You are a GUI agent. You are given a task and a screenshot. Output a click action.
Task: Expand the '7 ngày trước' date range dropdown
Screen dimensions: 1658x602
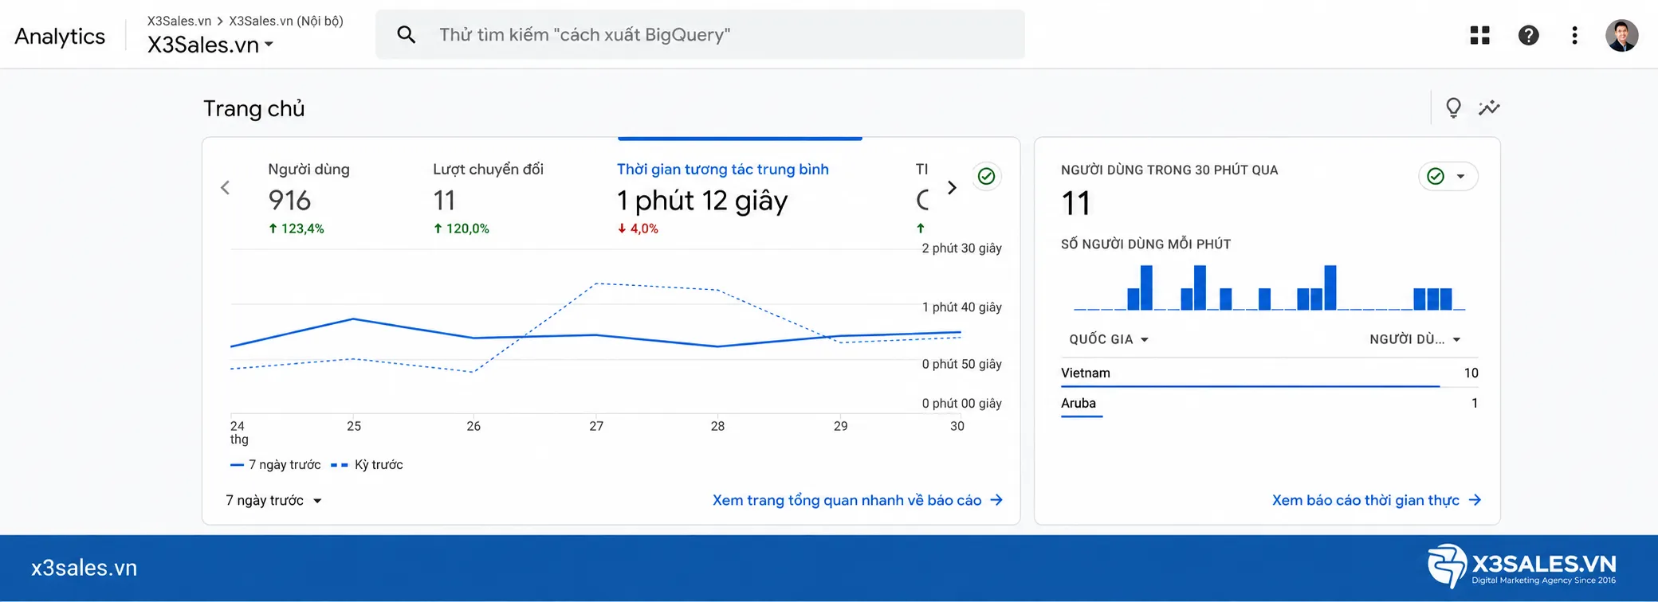tap(273, 500)
